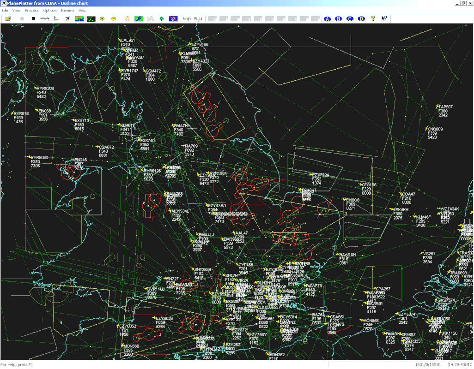Select aircraft GSM472 label

pyautogui.click(x=153, y=71)
